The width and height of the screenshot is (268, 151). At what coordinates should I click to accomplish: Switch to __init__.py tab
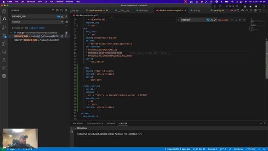click(x=124, y=10)
